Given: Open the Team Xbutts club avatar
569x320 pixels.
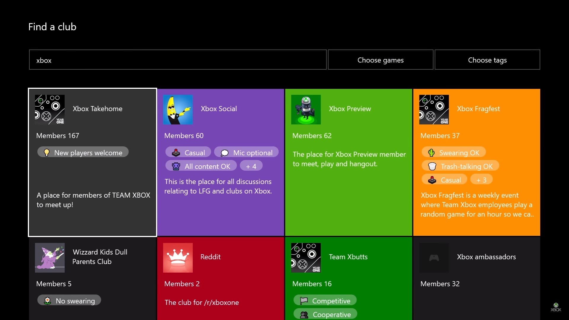Looking at the screenshot, I should pyautogui.click(x=306, y=258).
